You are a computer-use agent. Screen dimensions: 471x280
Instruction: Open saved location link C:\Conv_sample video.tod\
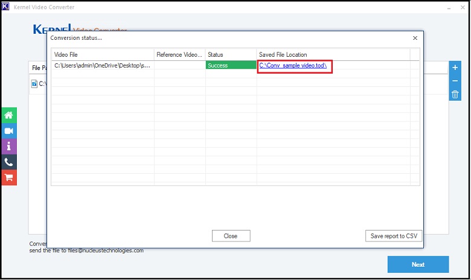tap(293, 65)
